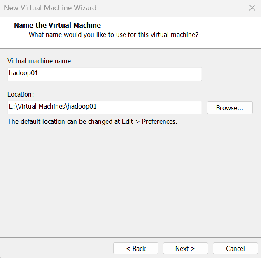The height and width of the screenshot is (258, 261).
Task: Click the word Preferences in the hint
Action: click(x=159, y=122)
